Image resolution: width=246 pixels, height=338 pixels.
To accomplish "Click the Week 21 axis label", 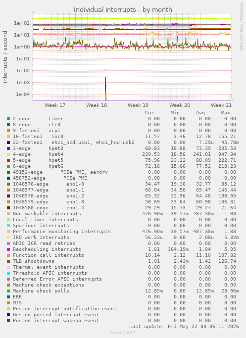I will (221, 105).
